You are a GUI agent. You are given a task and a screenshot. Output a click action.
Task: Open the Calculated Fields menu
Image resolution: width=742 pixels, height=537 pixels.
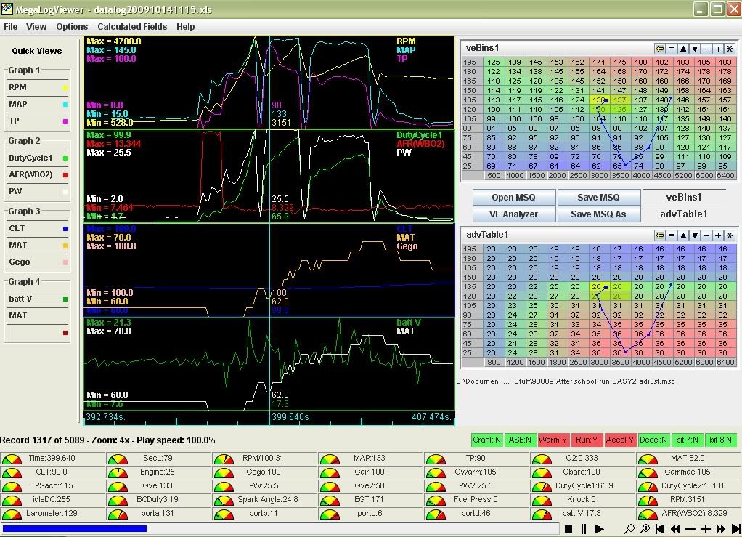point(132,27)
